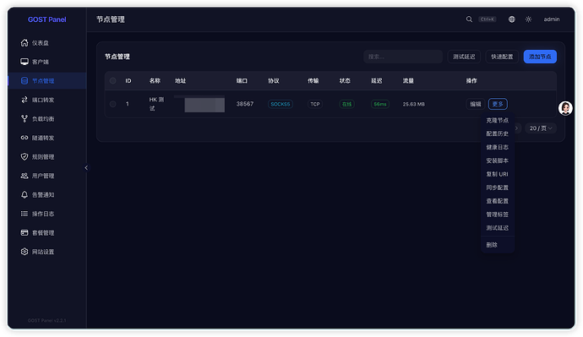Click the TCP transport tag
This screenshot has height=337, width=583.
pyautogui.click(x=315, y=104)
